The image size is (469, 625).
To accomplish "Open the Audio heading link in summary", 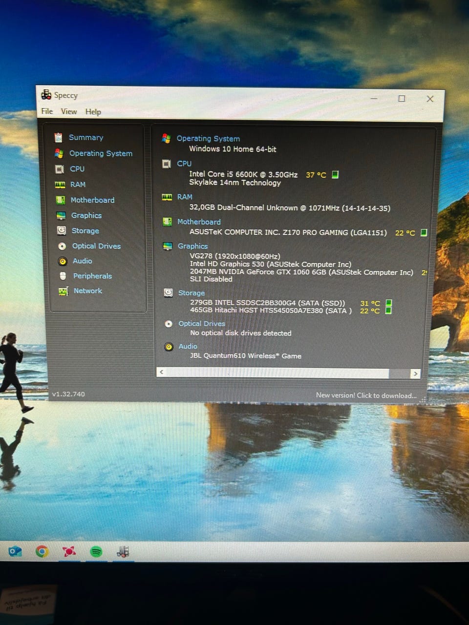I will 188,346.
